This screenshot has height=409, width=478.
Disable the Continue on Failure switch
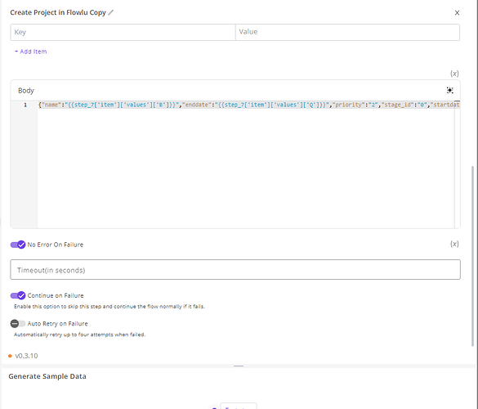tap(18, 295)
